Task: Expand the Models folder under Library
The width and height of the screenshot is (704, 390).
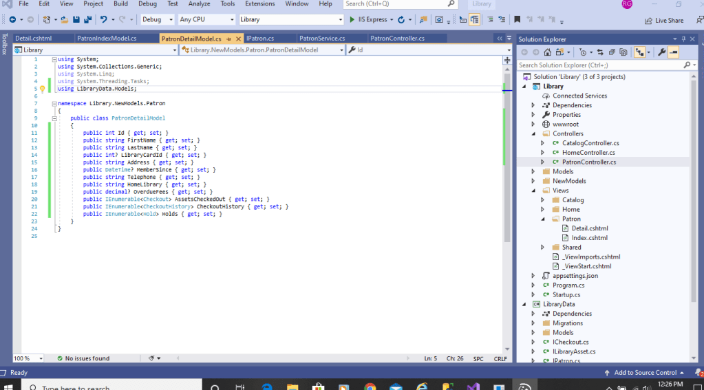Action: click(533, 171)
